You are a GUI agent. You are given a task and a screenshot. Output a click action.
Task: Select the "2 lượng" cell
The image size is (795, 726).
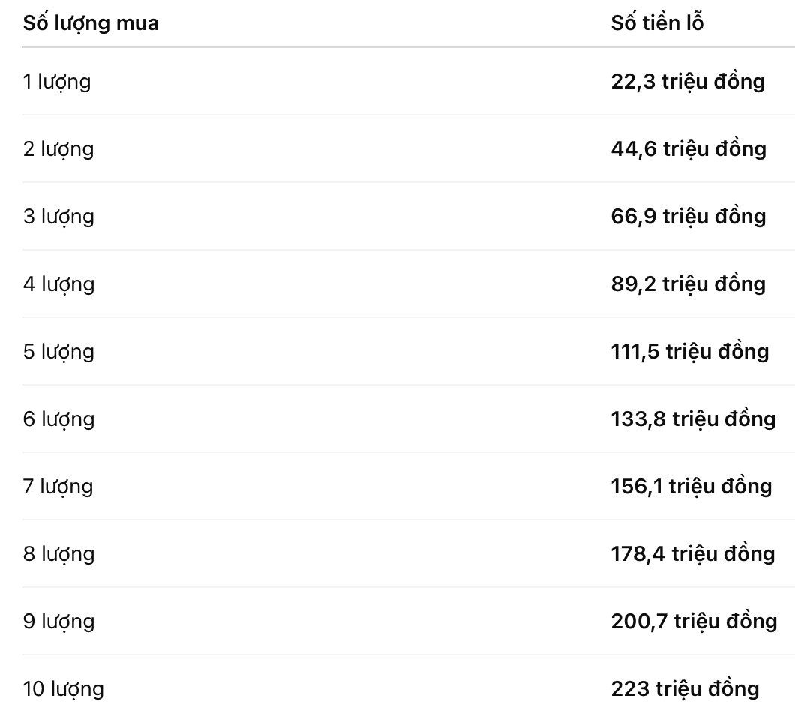pos(58,149)
